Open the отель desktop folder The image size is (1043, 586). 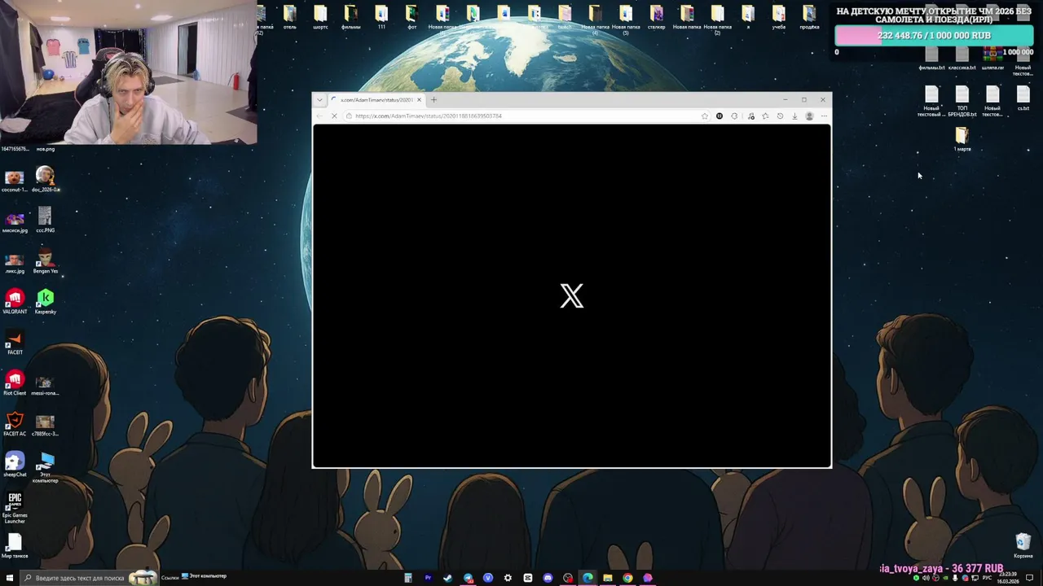tap(290, 17)
